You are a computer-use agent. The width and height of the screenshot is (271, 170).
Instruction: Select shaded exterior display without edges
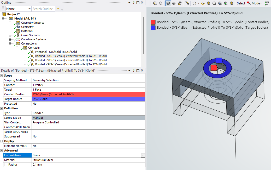pos(174,3)
